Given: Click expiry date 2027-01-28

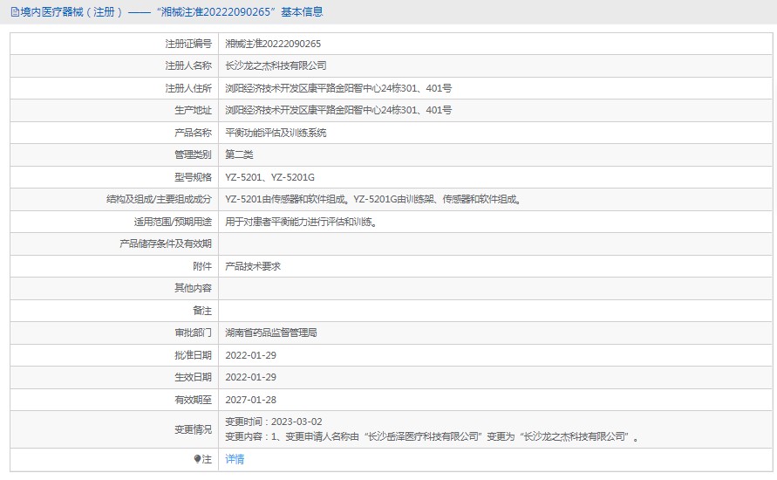Looking at the screenshot, I should pyautogui.click(x=251, y=400).
